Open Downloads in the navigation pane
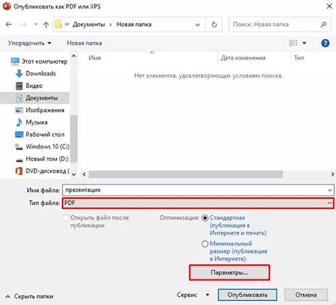Screen dimensions: 336x305 [36, 73]
